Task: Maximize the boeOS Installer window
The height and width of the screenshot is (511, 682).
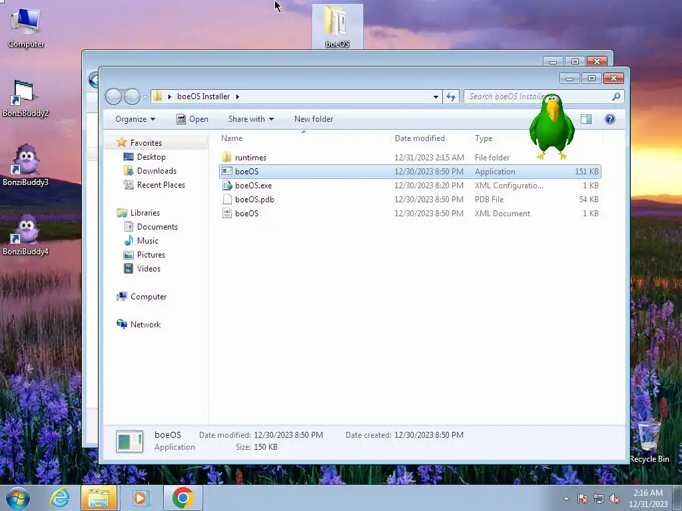Action: click(591, 79)
